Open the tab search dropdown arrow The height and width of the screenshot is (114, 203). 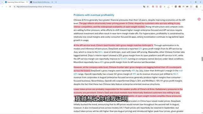click(2, 2)
